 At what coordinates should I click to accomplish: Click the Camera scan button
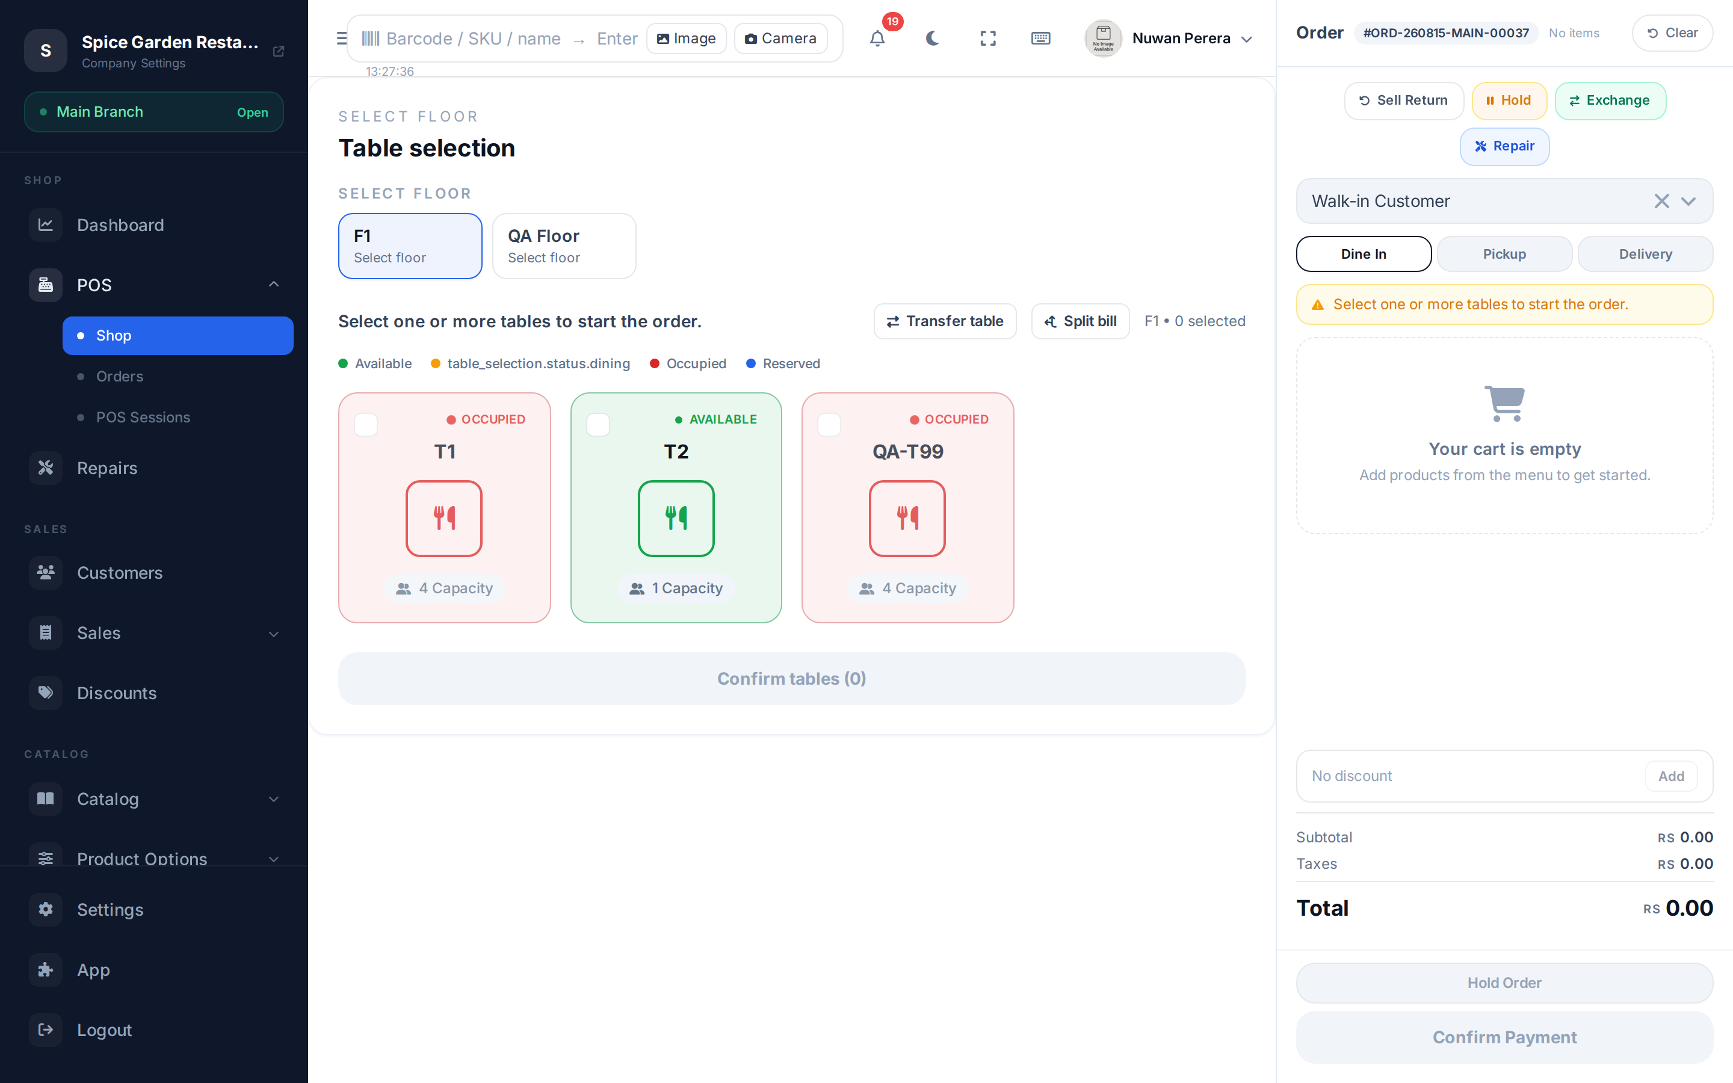coord(780,39)
